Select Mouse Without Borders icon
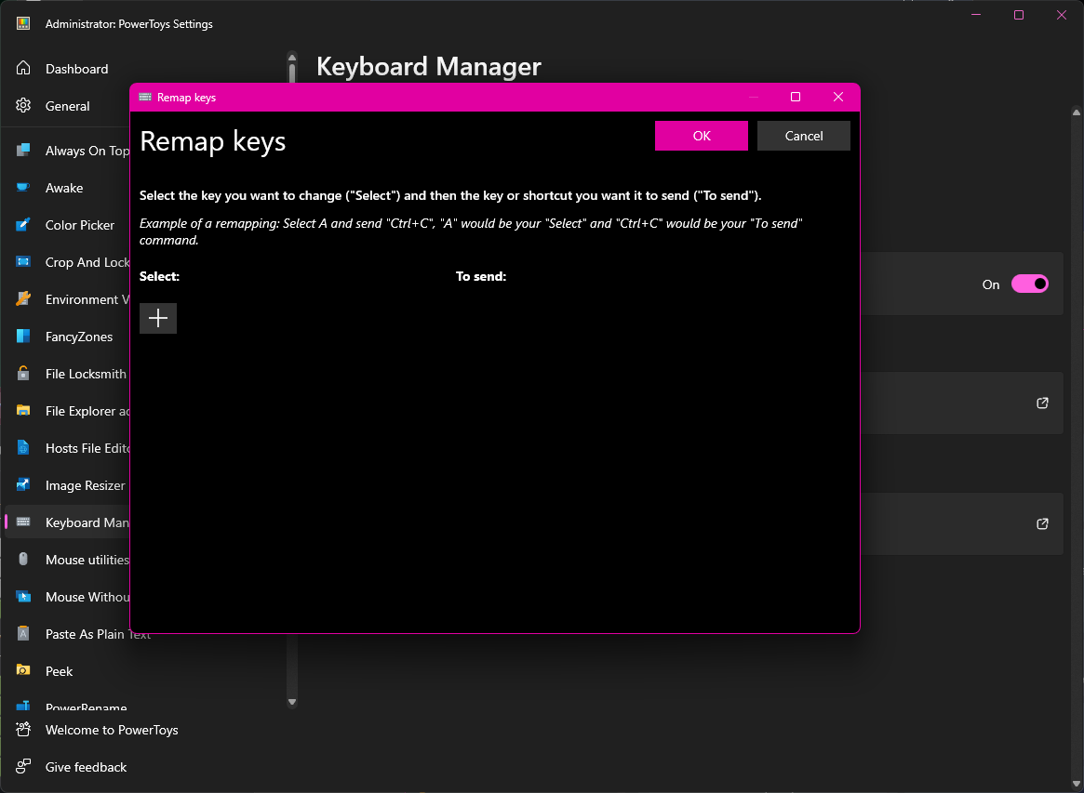The image size is (1084, 793). click(23, 597)
